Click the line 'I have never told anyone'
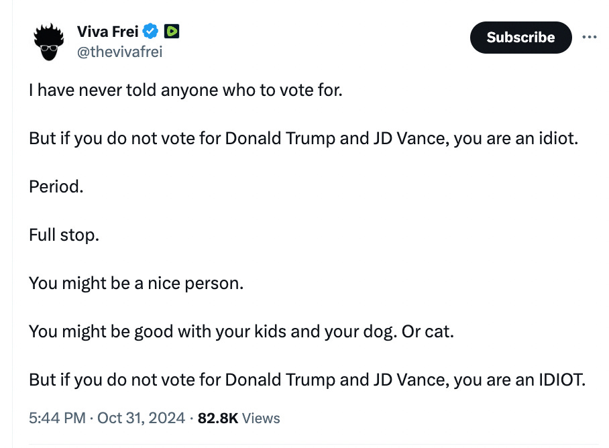 186,90
